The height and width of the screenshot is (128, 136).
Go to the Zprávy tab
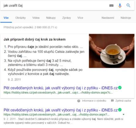(67, 18)
